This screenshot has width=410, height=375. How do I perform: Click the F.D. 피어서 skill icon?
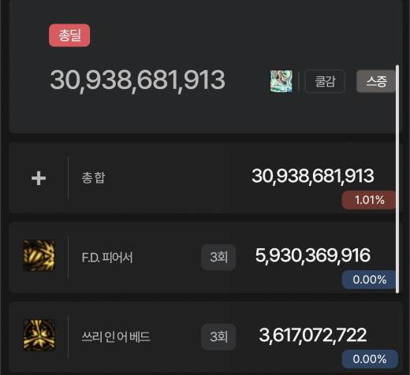tap(39, 255)
